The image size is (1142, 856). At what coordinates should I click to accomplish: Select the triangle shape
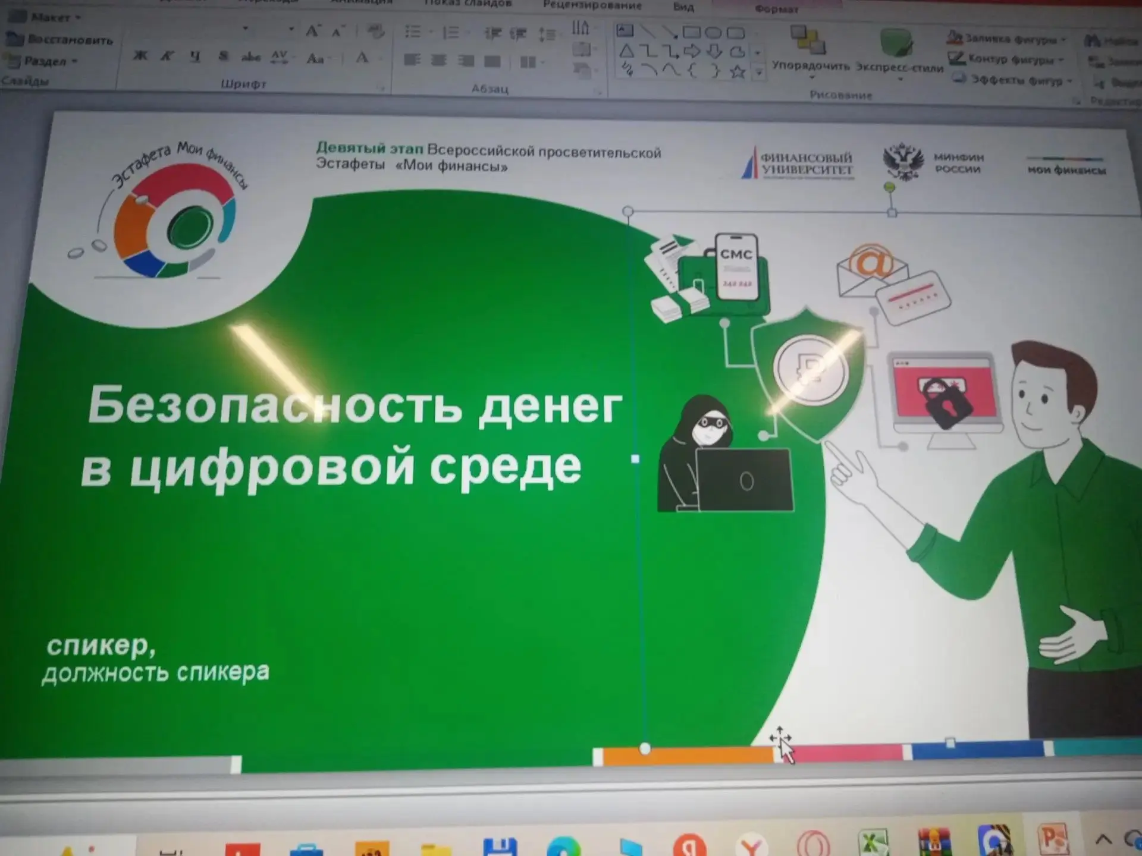click(x=626, y=51)
